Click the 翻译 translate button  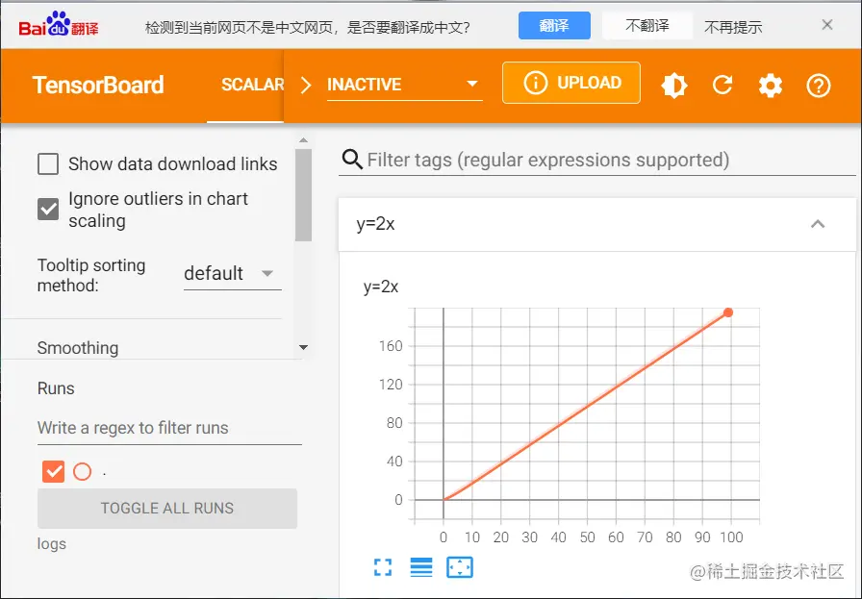tap(554, 26)
